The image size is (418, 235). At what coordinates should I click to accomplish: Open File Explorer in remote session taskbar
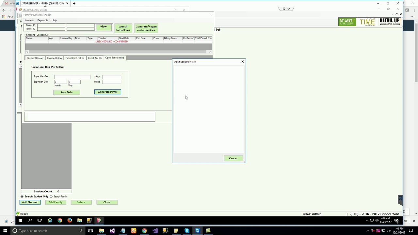[x=79, y=220]
